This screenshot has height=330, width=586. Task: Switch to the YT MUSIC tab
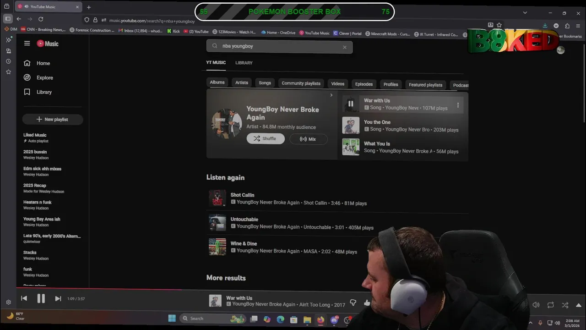tap(216, 62)
